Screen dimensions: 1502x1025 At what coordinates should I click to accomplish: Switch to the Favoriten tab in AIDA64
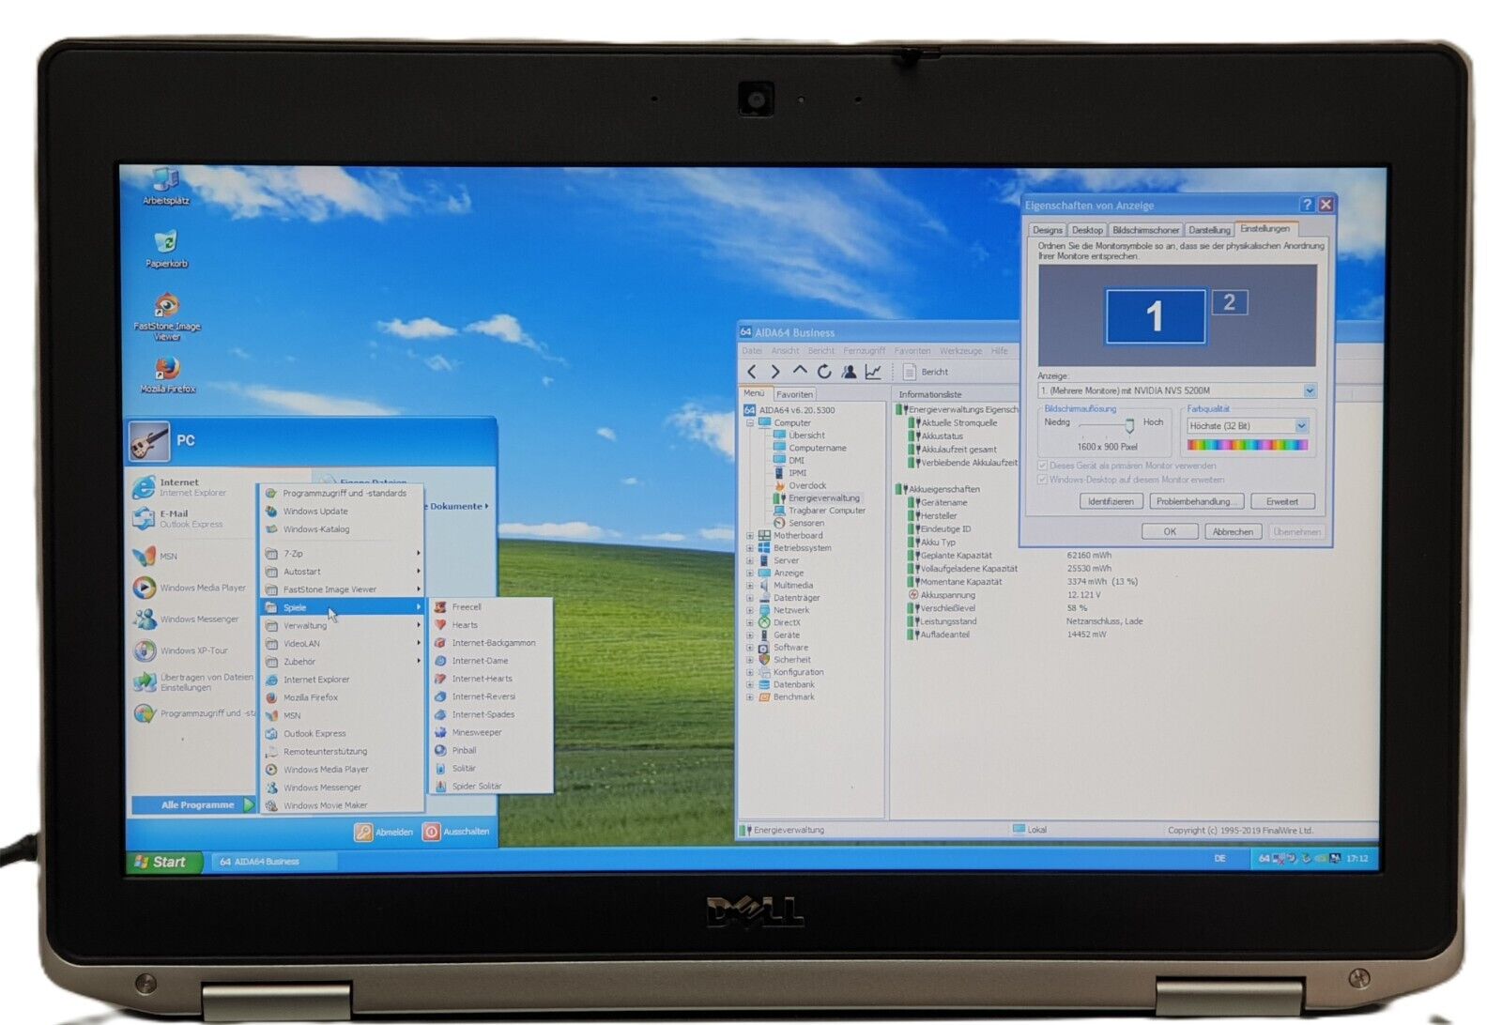(x=794, y=394)
